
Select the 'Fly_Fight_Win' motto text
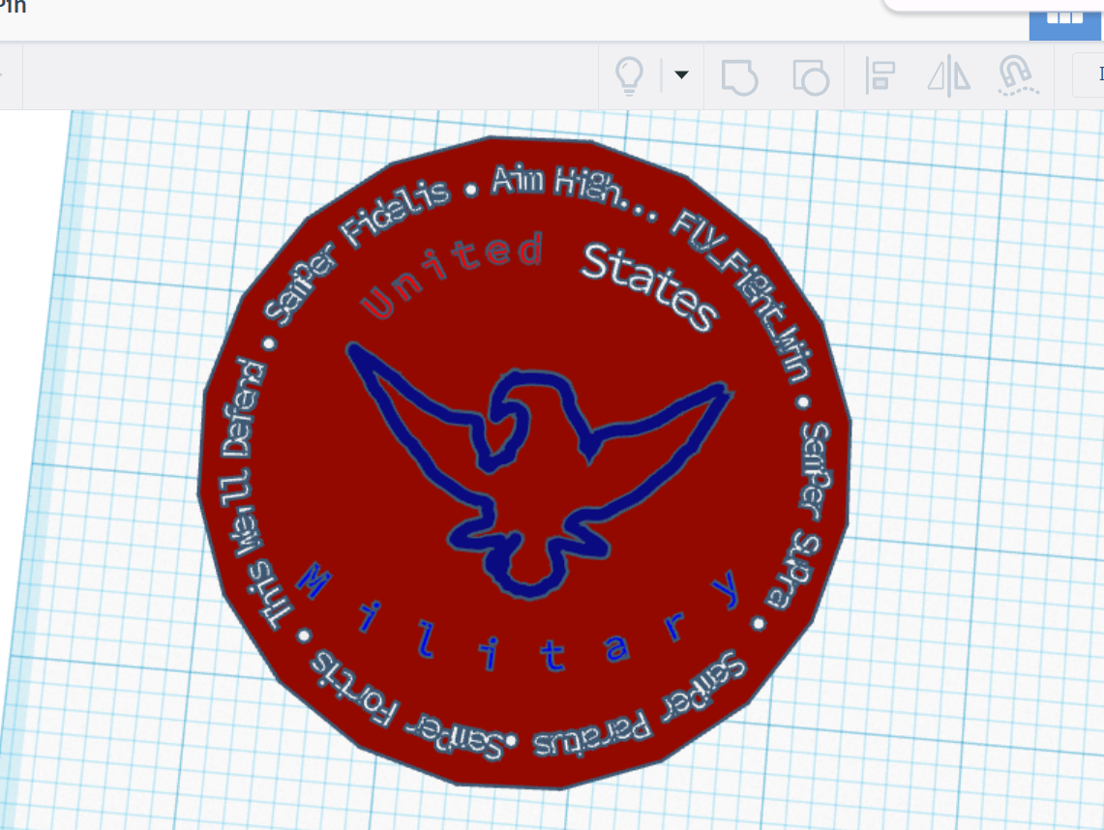point(741,294)
